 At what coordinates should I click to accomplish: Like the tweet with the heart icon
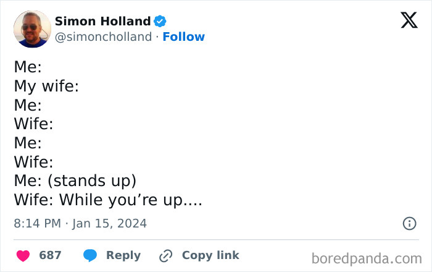click(23, 255)
